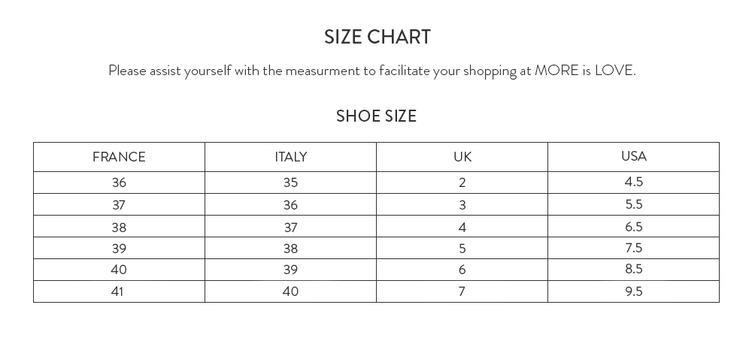The width and height of the screenshot is (752, 338).
Task: Select France size 36 cell
Action: (x=119, y=183)
